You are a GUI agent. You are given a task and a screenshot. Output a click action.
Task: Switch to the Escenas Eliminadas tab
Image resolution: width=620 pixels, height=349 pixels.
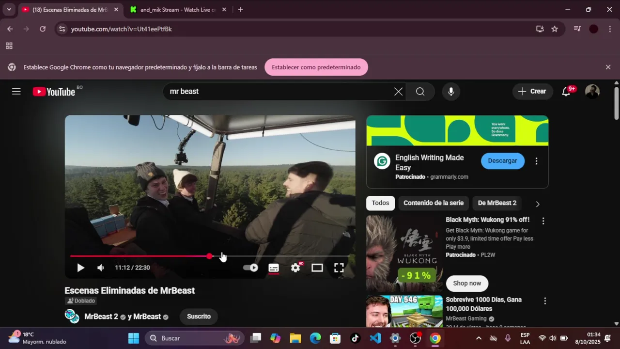(70, 10)
